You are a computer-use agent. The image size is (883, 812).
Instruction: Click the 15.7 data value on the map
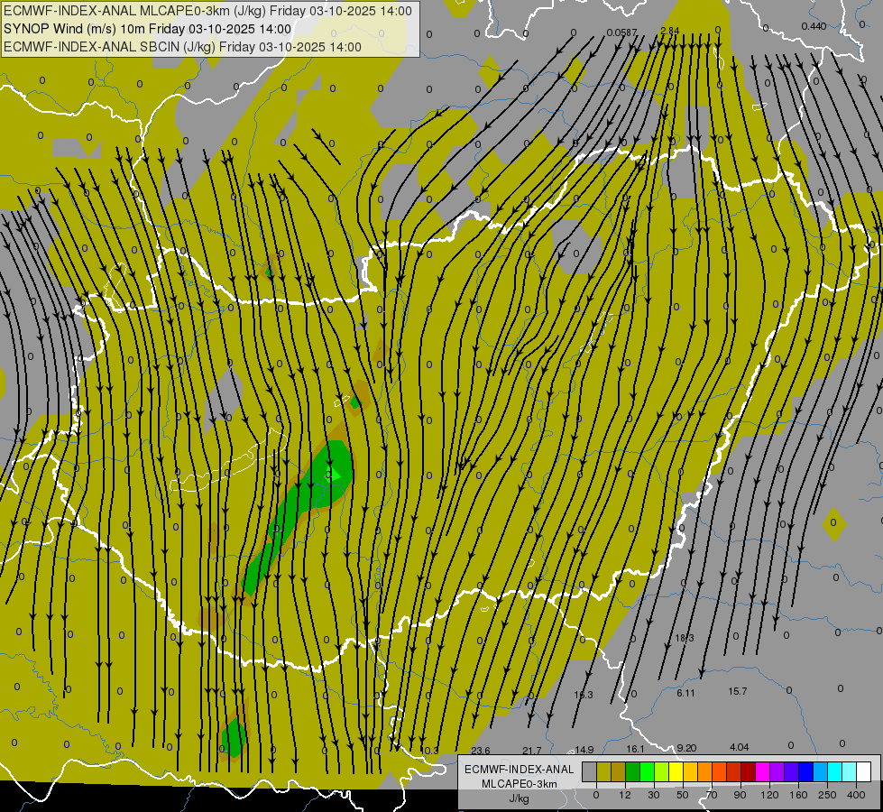(738, 691)
